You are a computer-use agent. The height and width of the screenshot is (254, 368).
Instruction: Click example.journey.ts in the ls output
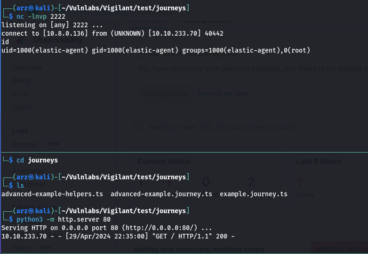click(x=254, y=194)
